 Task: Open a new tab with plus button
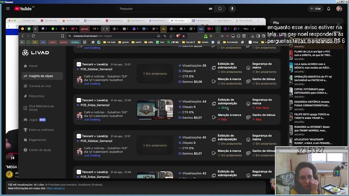(x=254, y=29)
